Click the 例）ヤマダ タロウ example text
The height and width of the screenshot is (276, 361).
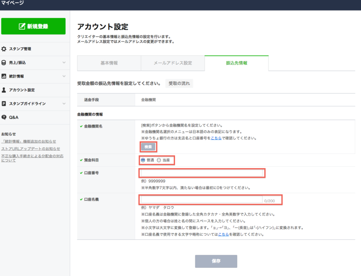(157, 207)
